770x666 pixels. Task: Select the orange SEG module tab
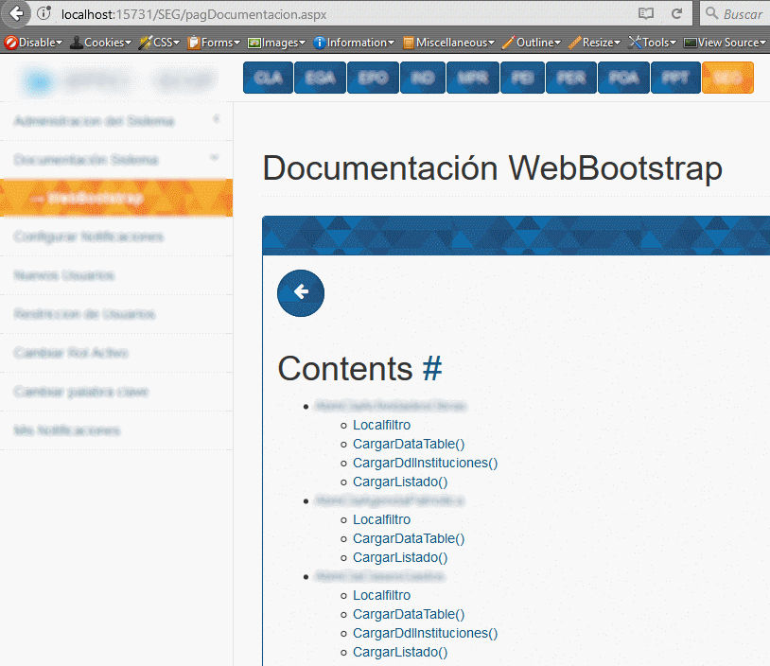pos(727,79)
